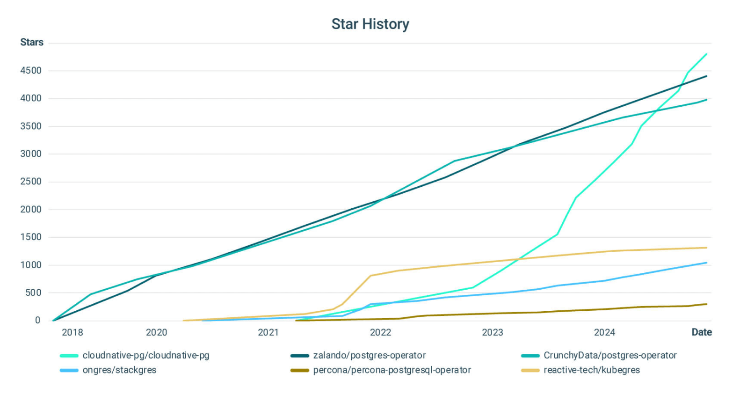Select the CrunchyData/postgres-operator legend label
This screenshot has height=395, width=740.
[610, 356]
